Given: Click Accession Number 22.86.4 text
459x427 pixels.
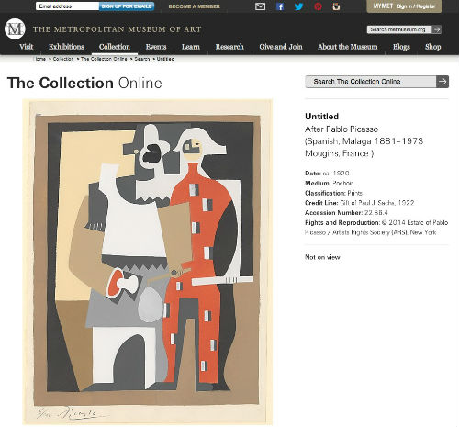Looking at the screenshot, I should point(346,213).
